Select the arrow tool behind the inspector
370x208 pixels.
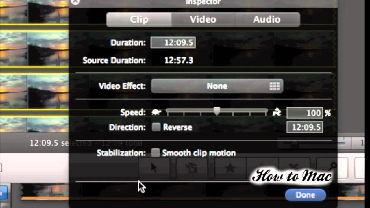(x=154, y=168)
